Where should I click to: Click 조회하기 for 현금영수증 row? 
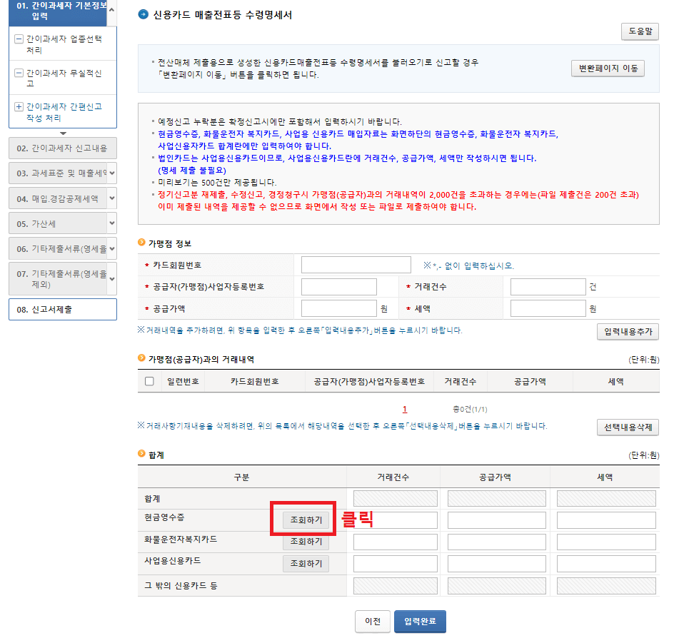(x=306, y=520)
